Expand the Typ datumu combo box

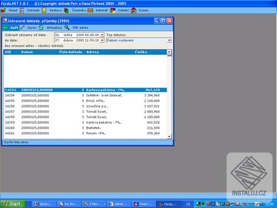click(x=169, y=40)
